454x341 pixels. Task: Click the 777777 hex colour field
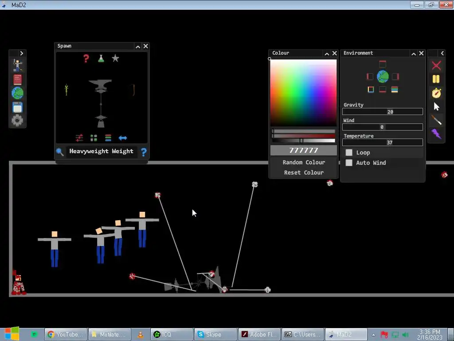(303, 150)
